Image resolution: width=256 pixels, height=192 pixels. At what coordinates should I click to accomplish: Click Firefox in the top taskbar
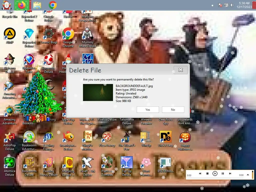tap(22, 5)
